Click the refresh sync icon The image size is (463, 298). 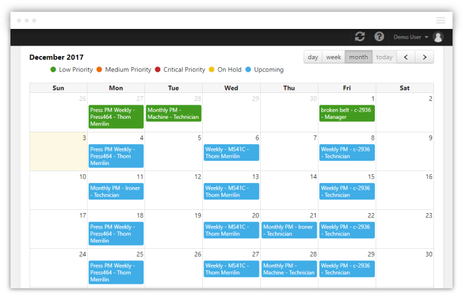[x=359, y=37]
